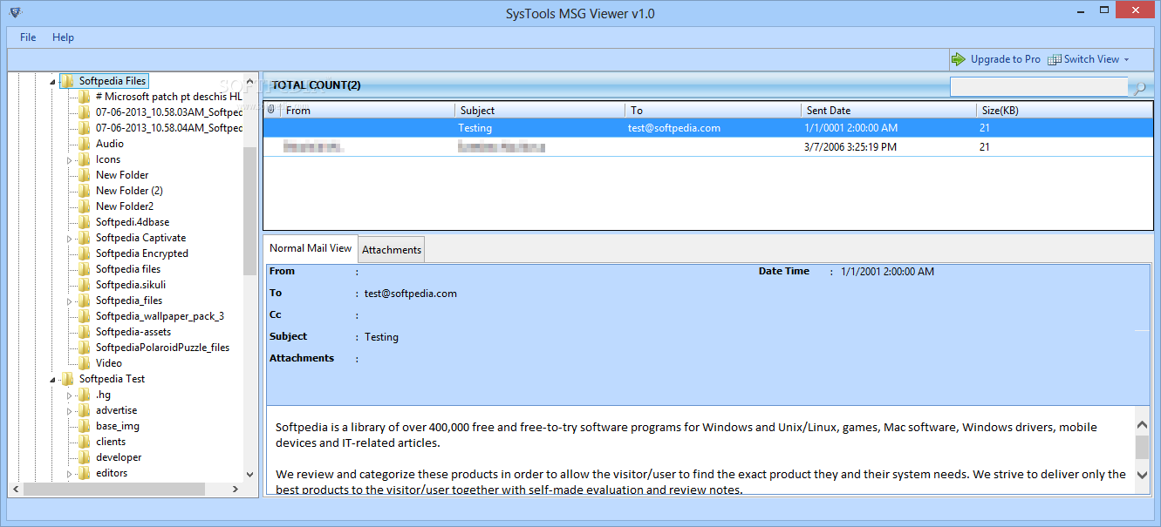
Task: Open the File menu
Action: (28, 37)
